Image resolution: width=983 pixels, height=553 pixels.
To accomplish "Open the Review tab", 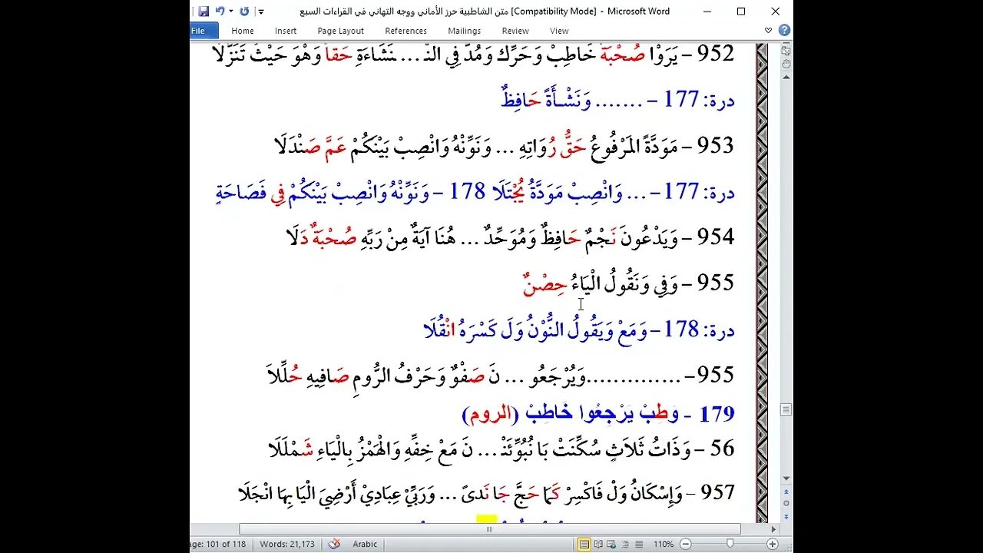I will tap(515, 31).
